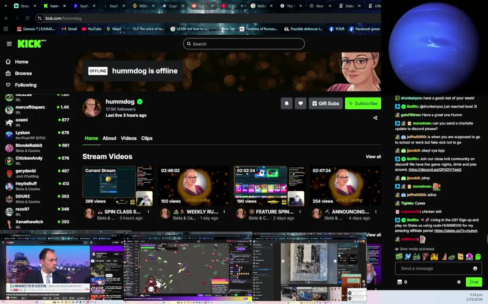Open ozemi channel in sidebar
The height and width of the screenshot is (304, 488).
pyautogui.click(x=38, y=122)
